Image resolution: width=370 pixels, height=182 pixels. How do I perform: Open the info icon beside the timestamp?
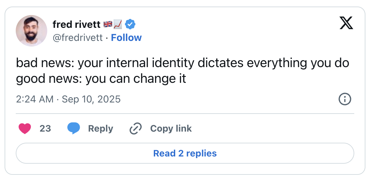[345, 99]
